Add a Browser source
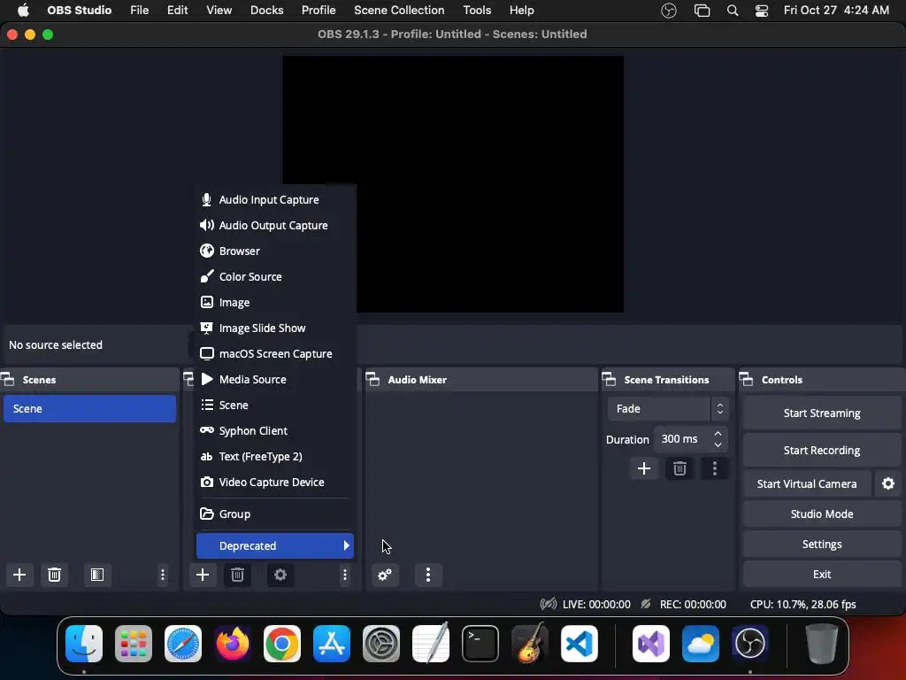 [275, 251]
